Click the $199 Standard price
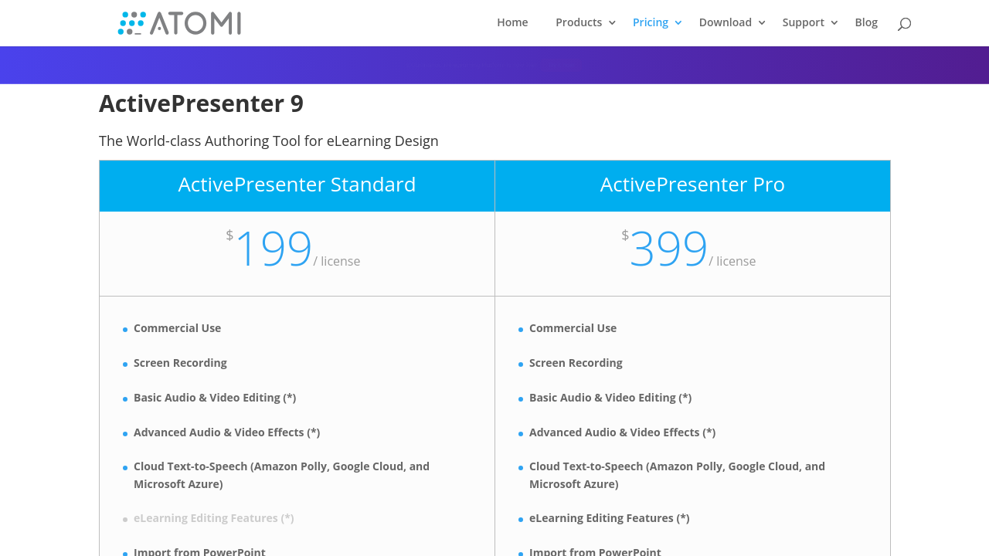The height and width of the screenshot is (556, 989). click(274, 249)
